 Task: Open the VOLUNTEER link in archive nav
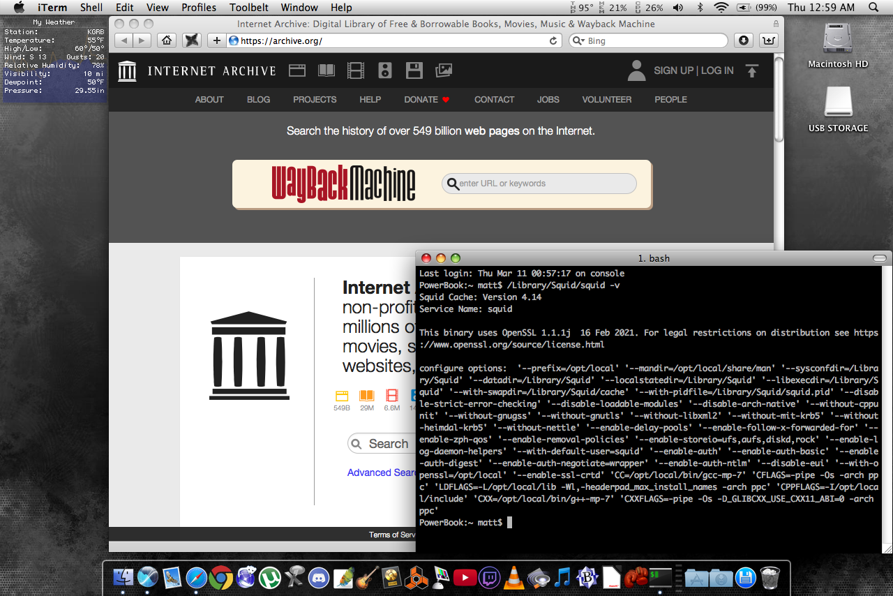[607, 100]
